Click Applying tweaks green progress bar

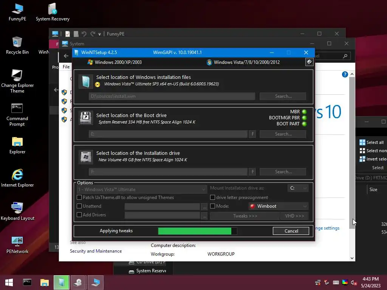197,231
